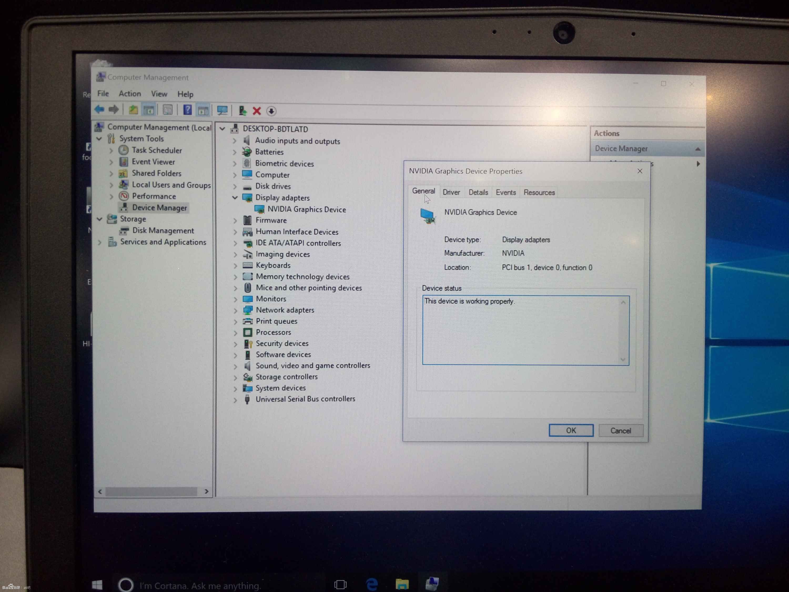Click the Monitors category
The image size is (789, 592).
click(x=271, y=299)
